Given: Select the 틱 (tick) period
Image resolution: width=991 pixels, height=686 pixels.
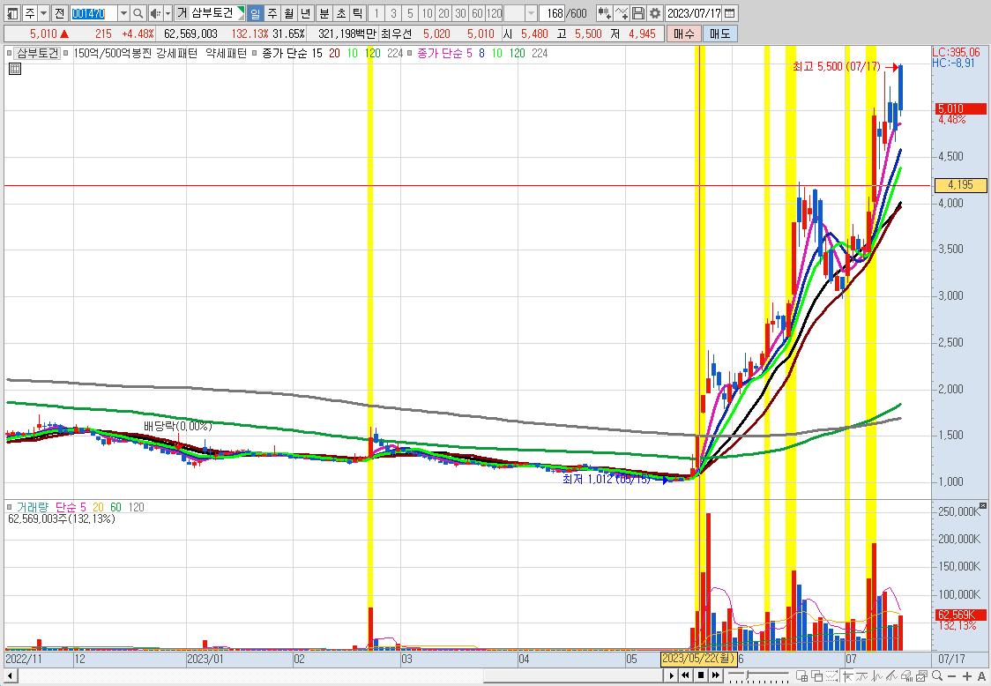Looking at the screenshot, I should pyautogui.click(x=358, y=13).
